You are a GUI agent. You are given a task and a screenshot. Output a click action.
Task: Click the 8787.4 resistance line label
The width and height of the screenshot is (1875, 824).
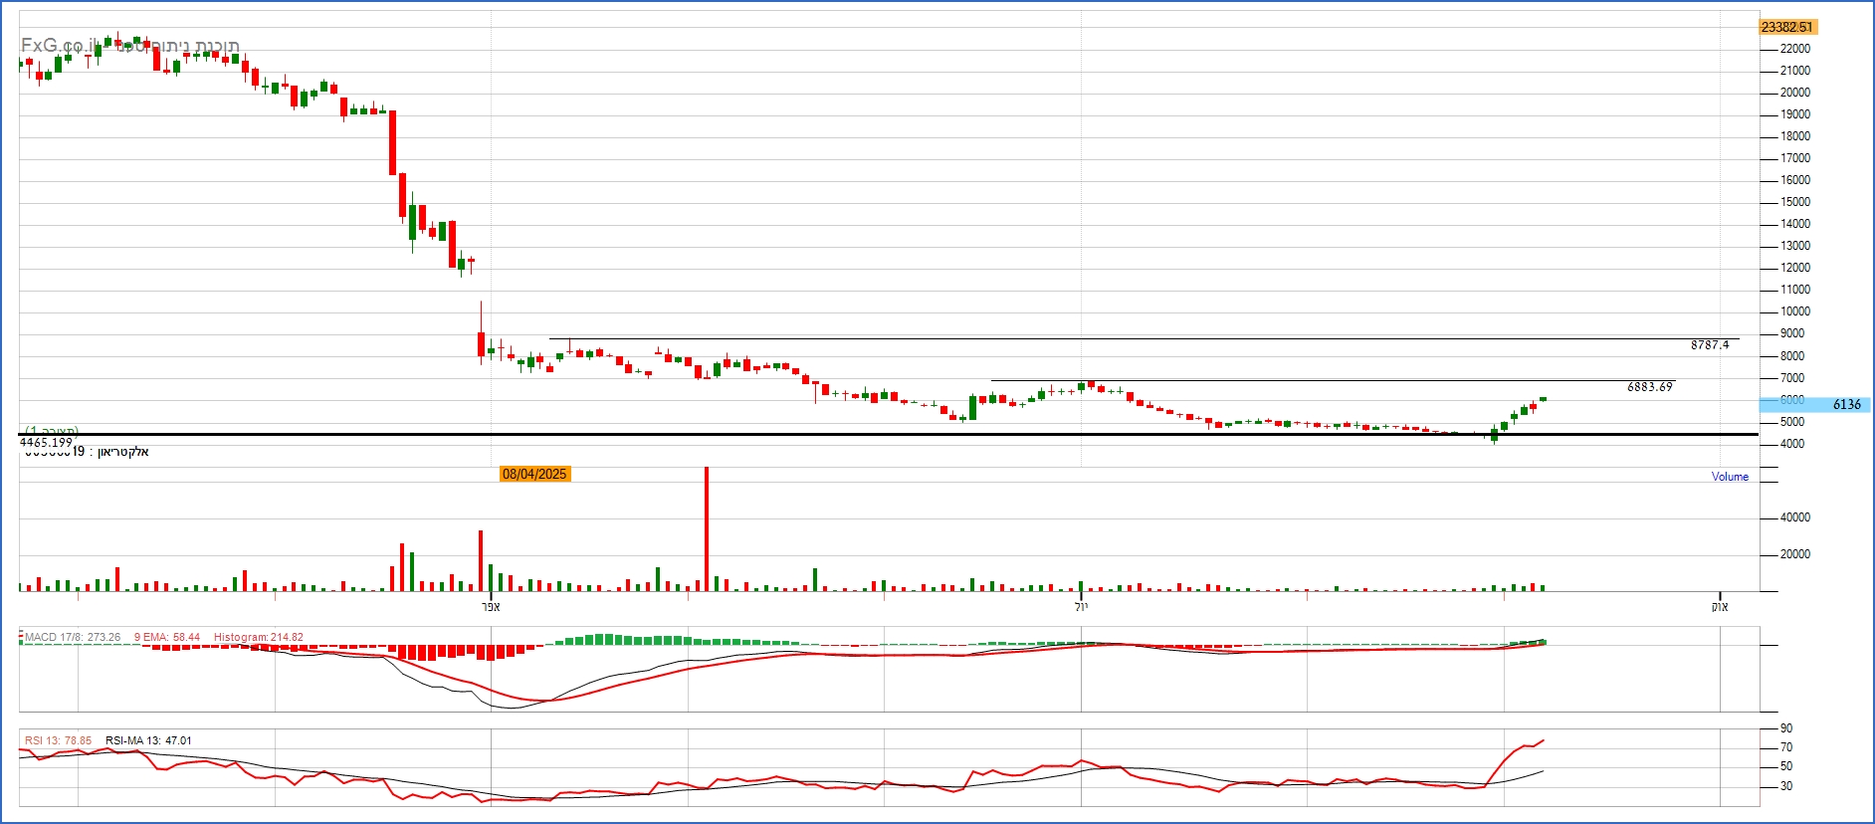click(x=1709, y=345)
